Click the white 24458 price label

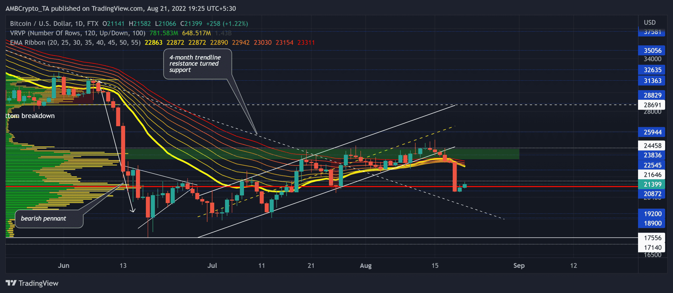(x=652, y=146)
